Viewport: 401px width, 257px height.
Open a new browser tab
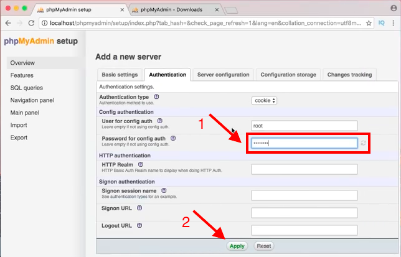coord(231,10)
